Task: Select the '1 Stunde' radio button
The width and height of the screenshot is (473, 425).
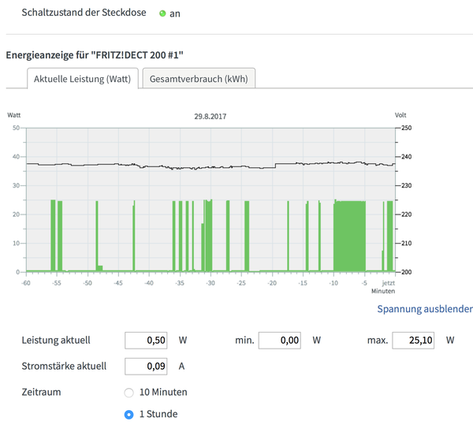Action: pos(128,414)
